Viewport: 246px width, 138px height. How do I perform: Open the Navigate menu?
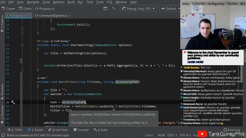[x=33, y=2]
